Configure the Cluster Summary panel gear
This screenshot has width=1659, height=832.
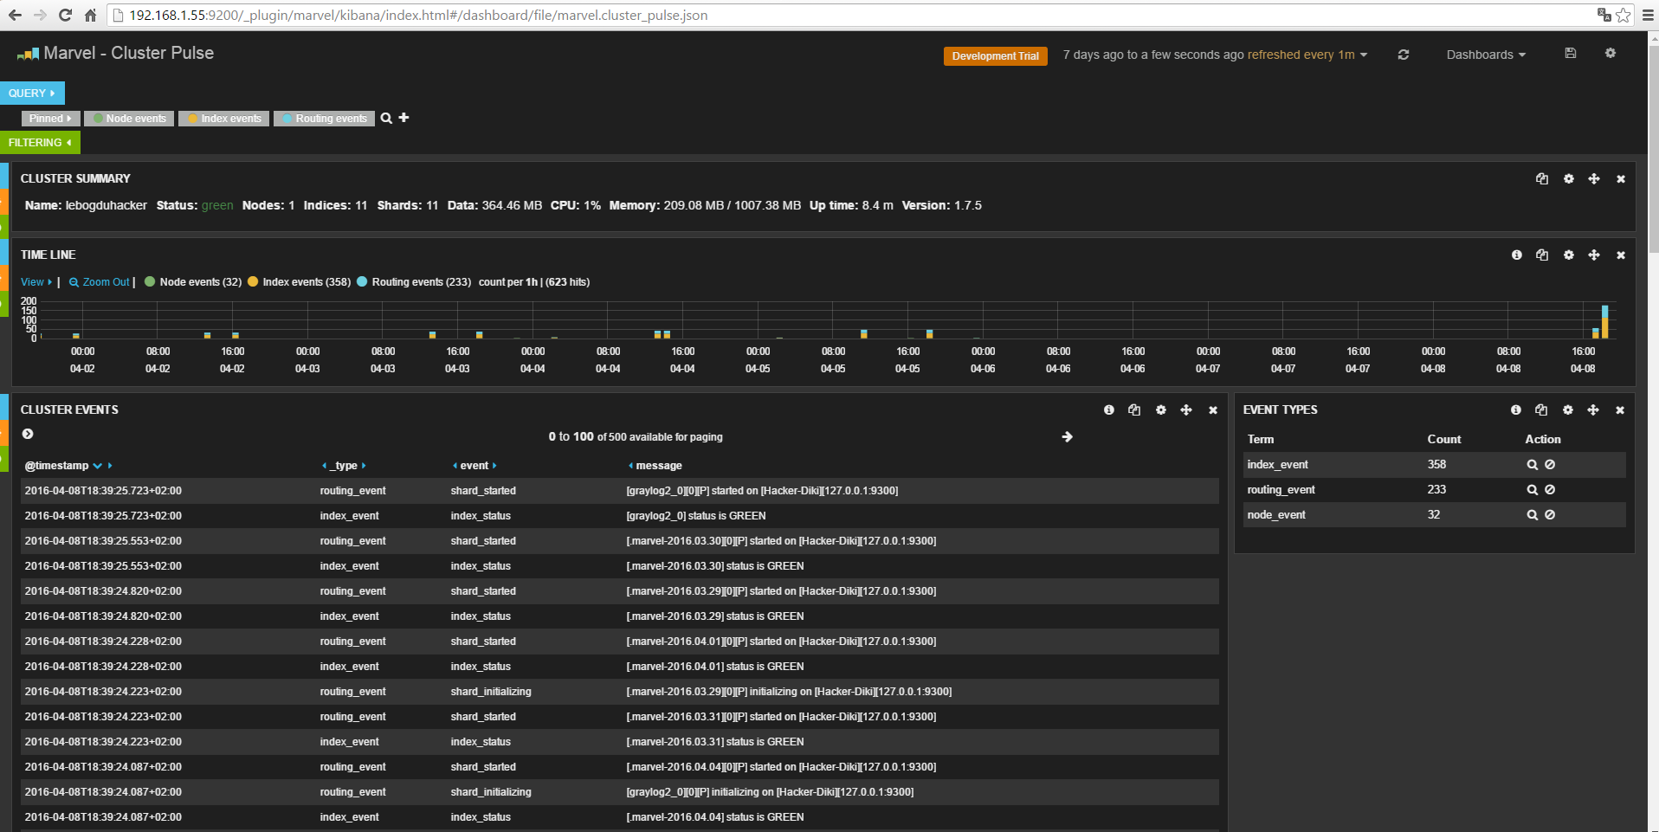click(1568, 178)
